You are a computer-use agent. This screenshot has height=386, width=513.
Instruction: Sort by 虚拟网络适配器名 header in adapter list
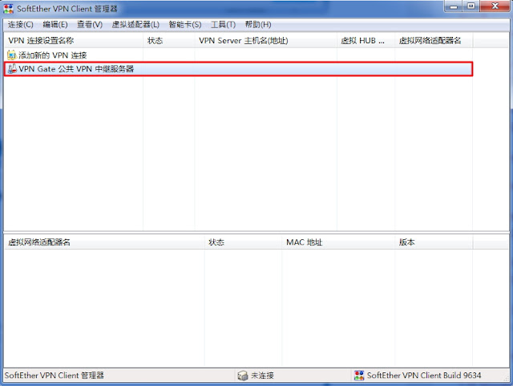[104, 242]
